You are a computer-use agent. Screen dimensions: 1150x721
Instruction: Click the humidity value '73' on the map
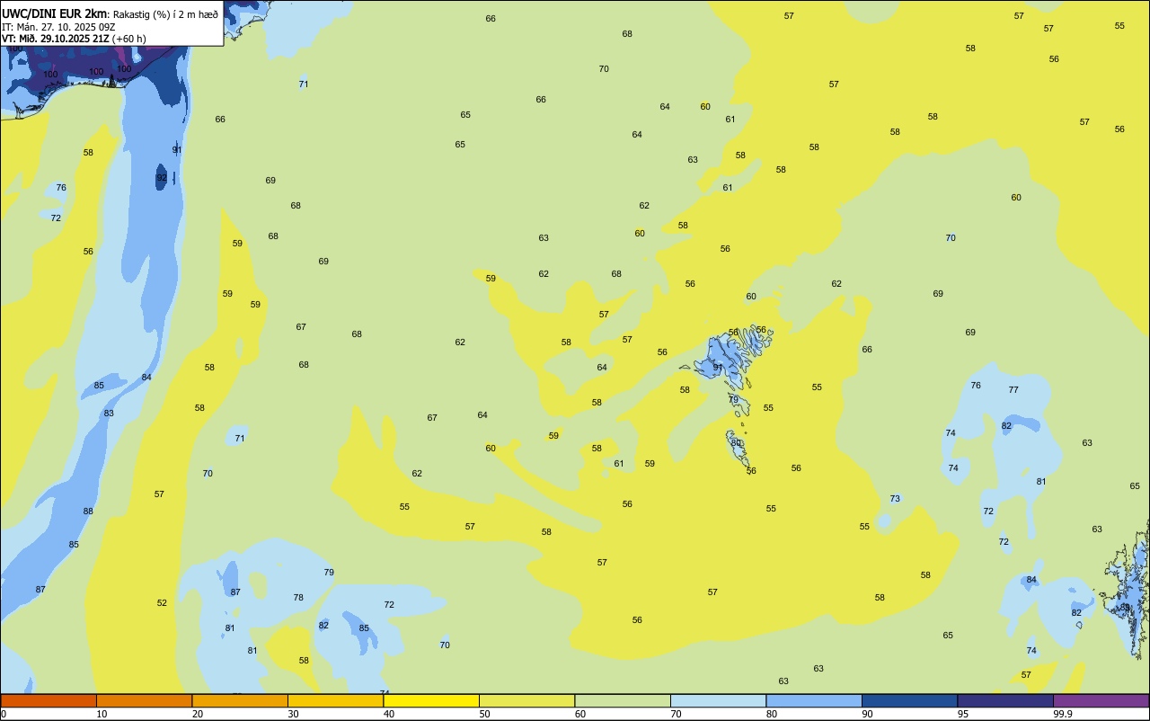pyautogui.click(x=895, y=499)
